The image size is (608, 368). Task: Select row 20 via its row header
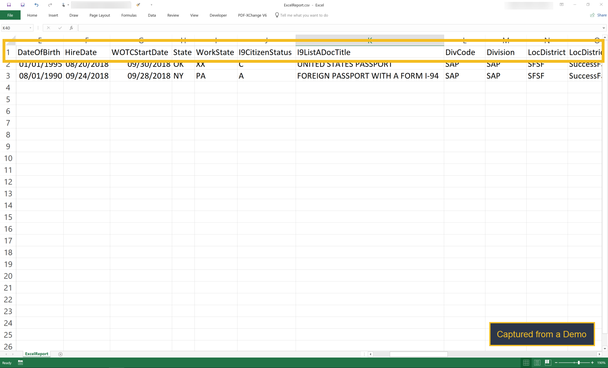[8, 276]
